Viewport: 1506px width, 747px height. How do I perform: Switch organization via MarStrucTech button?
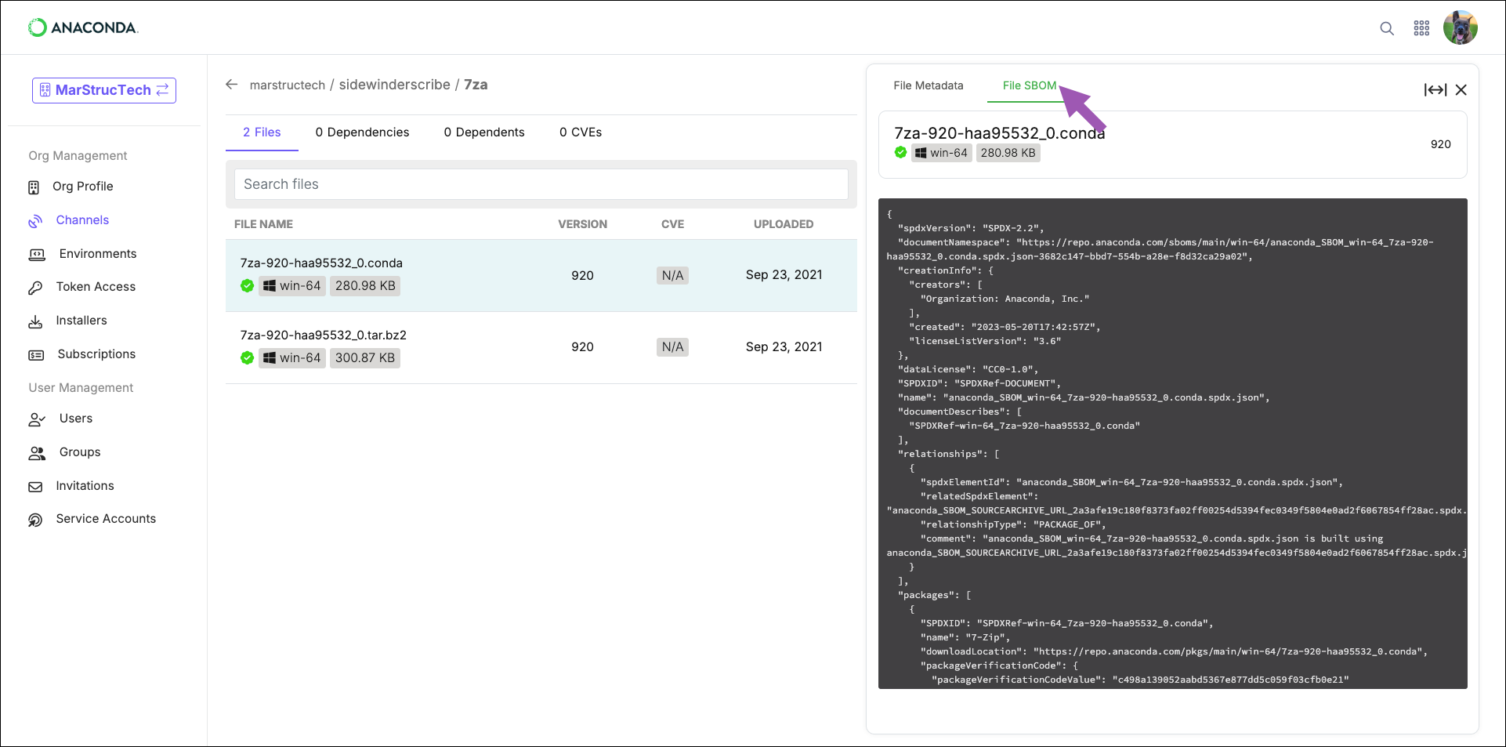(104, 90)
